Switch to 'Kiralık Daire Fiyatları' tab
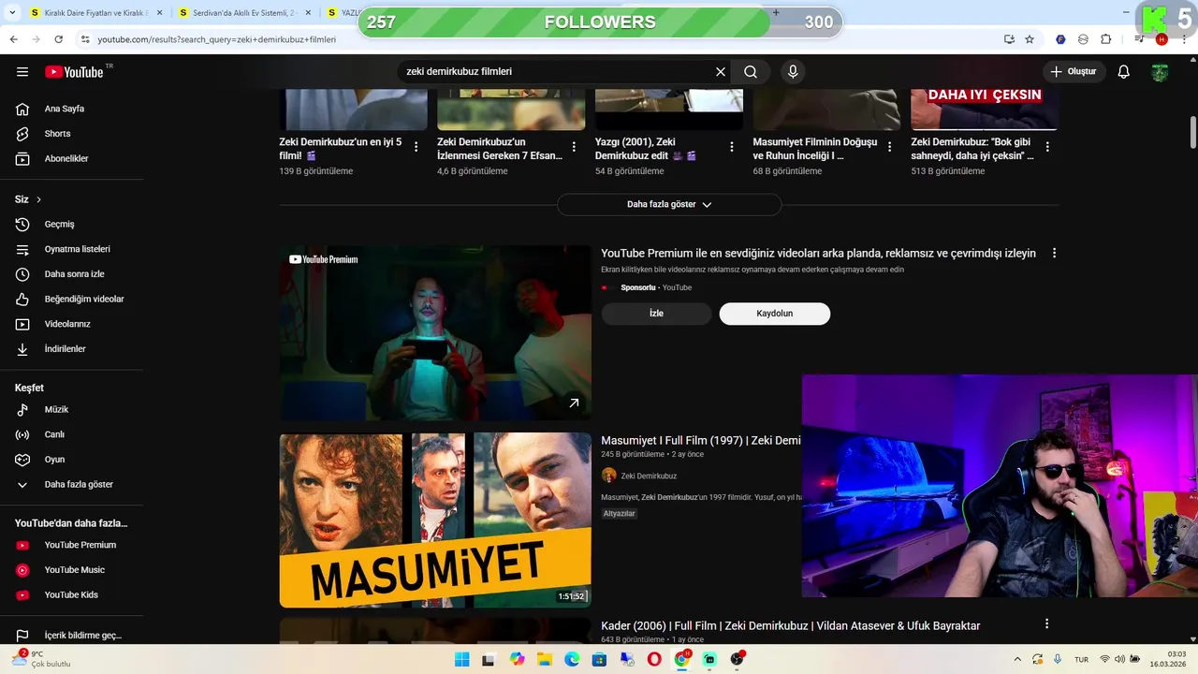The width and height of the screenshot is (1198, 674). [x=95, y=13]
